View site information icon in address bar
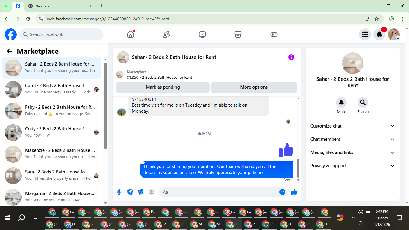 [41, 19]
